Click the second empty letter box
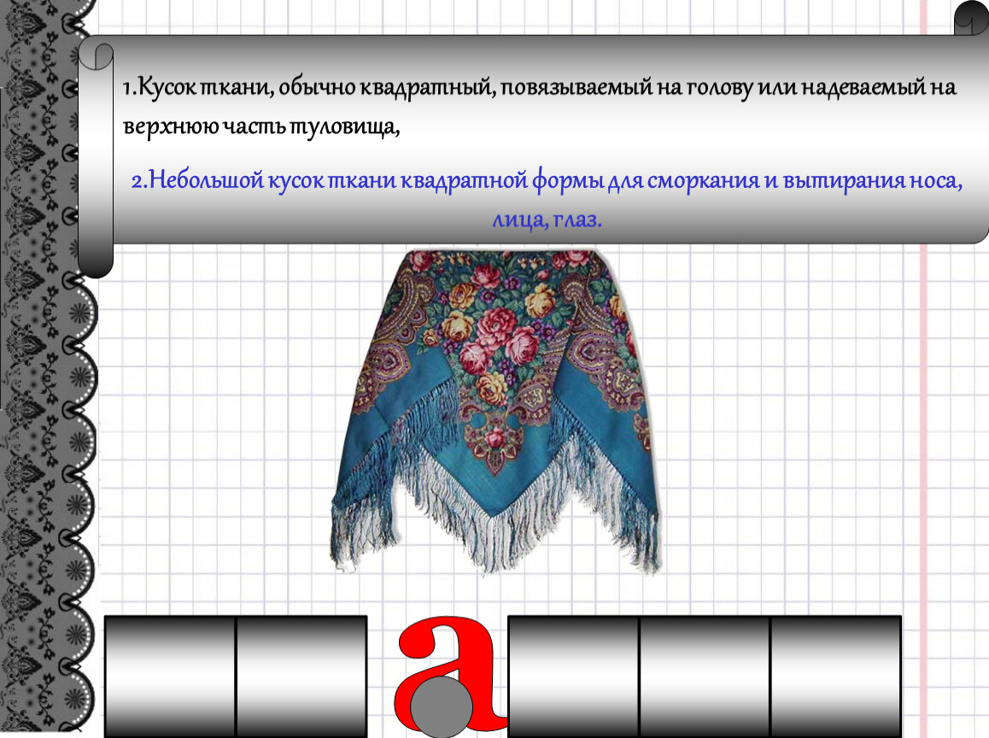Screen dimensions: 989x738 [301, 676]
